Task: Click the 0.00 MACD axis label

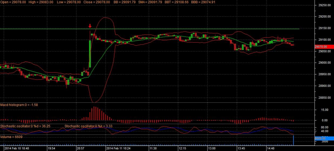Action: point(325,120)
